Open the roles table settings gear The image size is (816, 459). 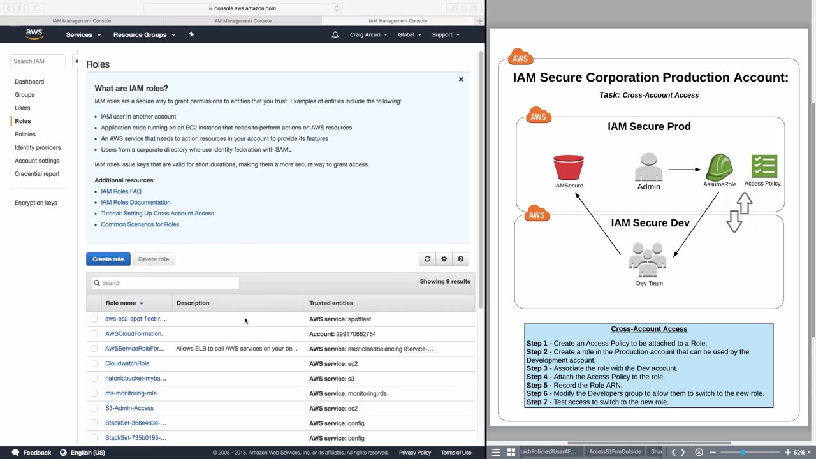444,259
